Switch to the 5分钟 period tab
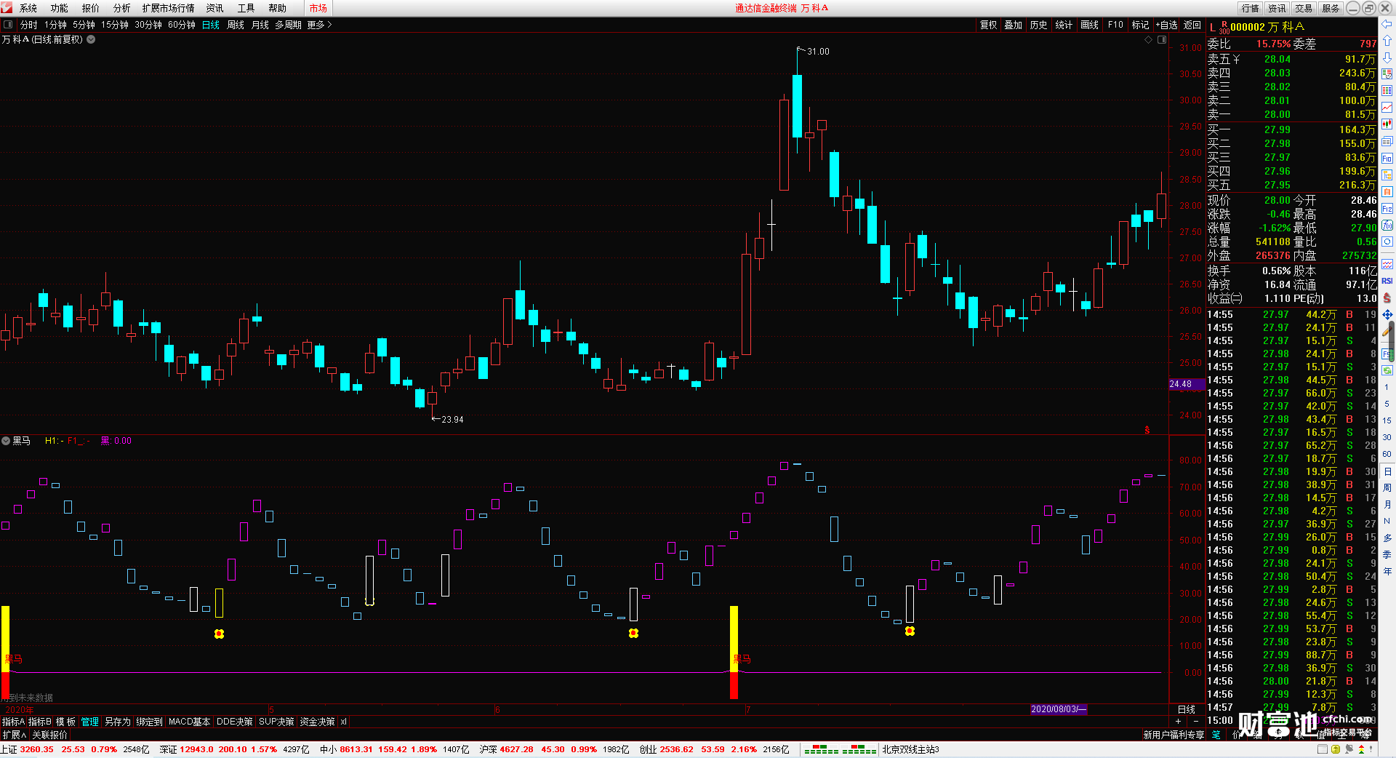 pos(84,25)
